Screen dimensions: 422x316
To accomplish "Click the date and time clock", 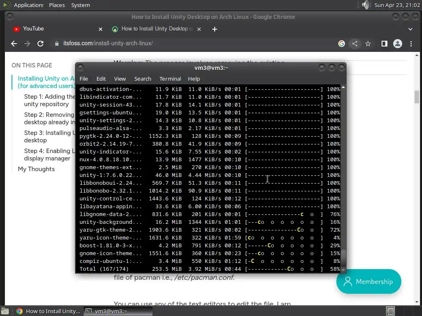I will 397,5.
